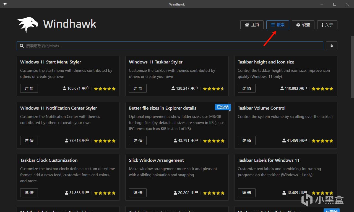354x212 pixels.
Task: Click star rating of Notification Center Styler
Action: tap(105, 141)
